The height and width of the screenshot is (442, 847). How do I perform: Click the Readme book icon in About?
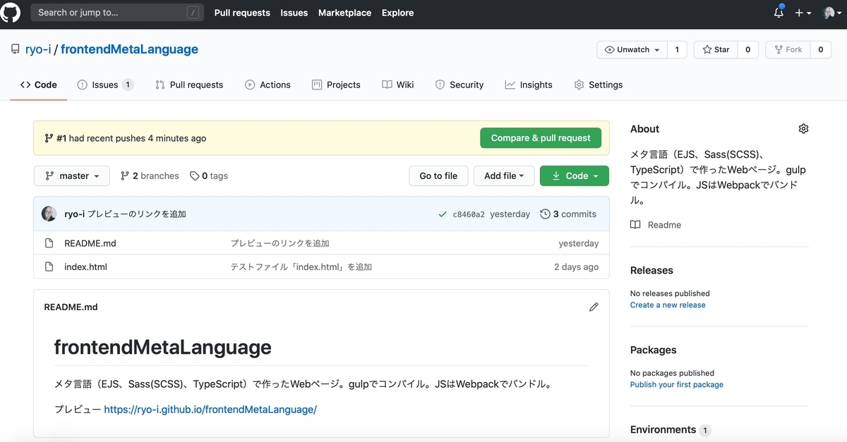pos(635,225)
